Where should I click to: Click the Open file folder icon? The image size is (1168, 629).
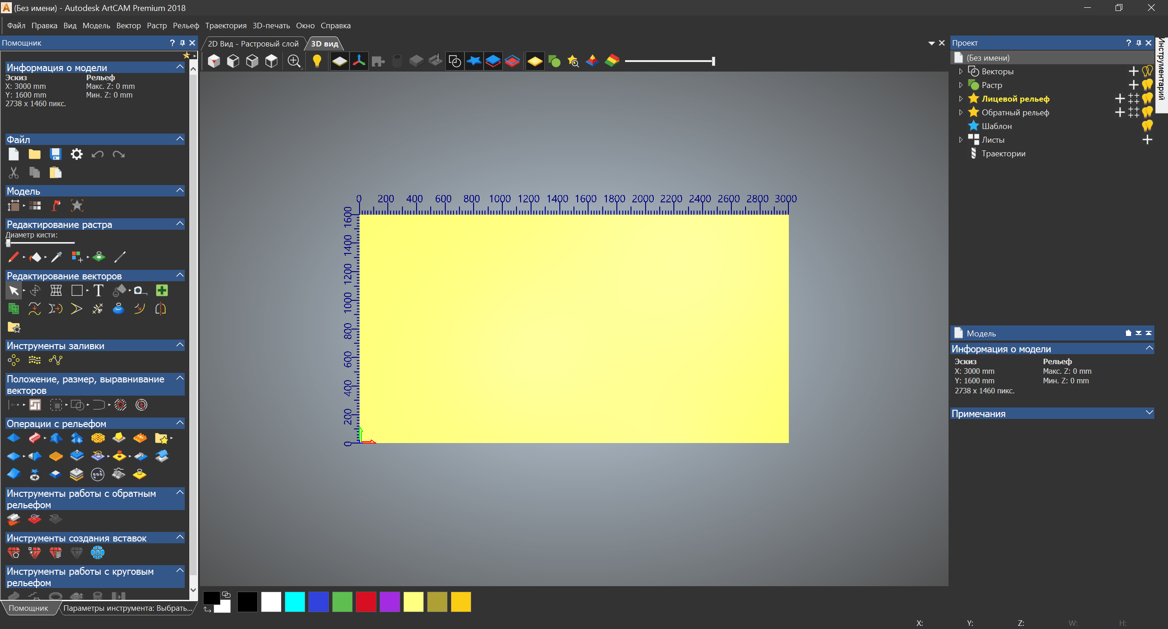[x=35, y=155]
